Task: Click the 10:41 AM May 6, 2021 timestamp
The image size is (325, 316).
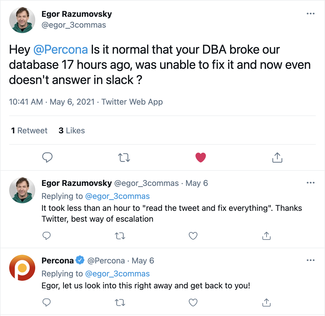Action: (52, 102)
